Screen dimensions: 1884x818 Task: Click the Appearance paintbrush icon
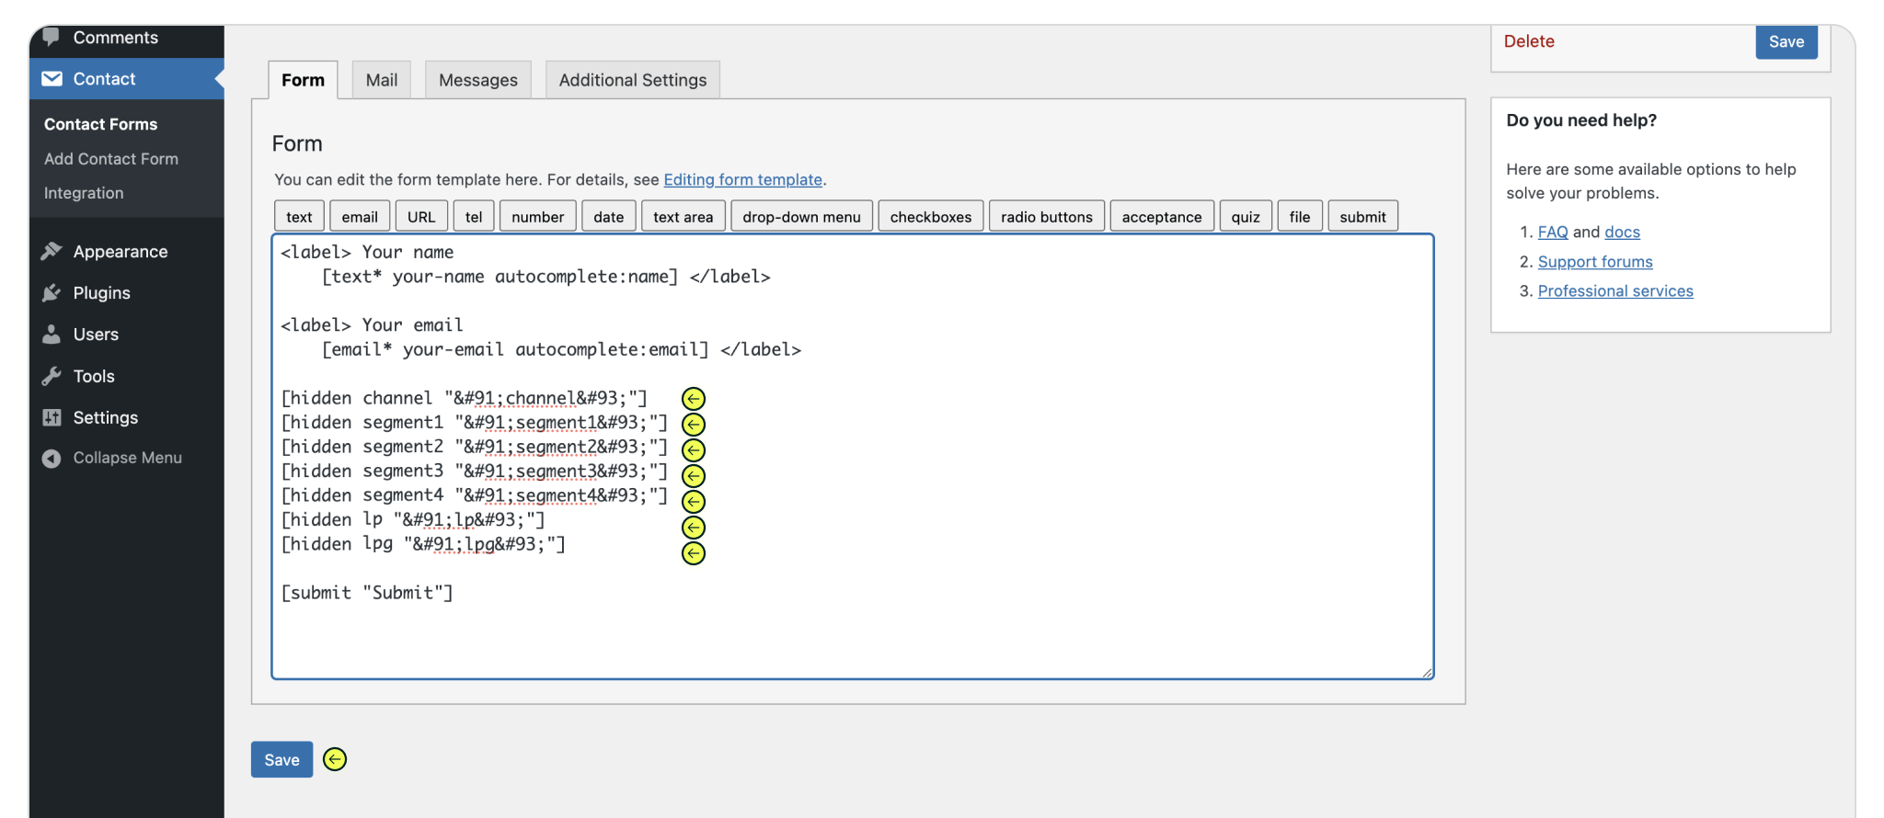click(52, 251)
